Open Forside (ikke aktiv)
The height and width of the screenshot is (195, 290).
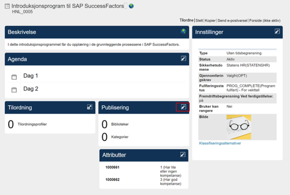click(x=265, y=20)
